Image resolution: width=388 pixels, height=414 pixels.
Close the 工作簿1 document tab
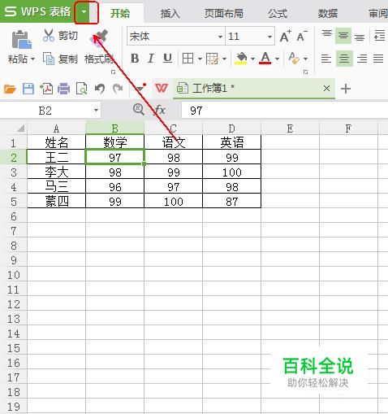tap(326, 88)
